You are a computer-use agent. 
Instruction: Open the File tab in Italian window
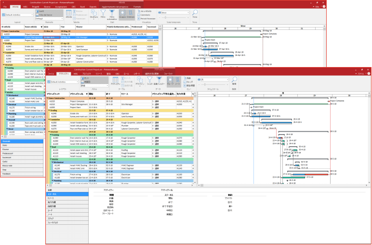pos(5,7)
